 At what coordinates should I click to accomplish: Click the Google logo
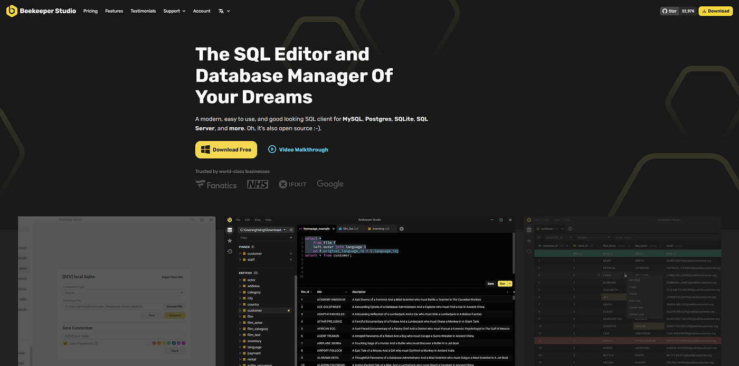[x=330, y=184]
